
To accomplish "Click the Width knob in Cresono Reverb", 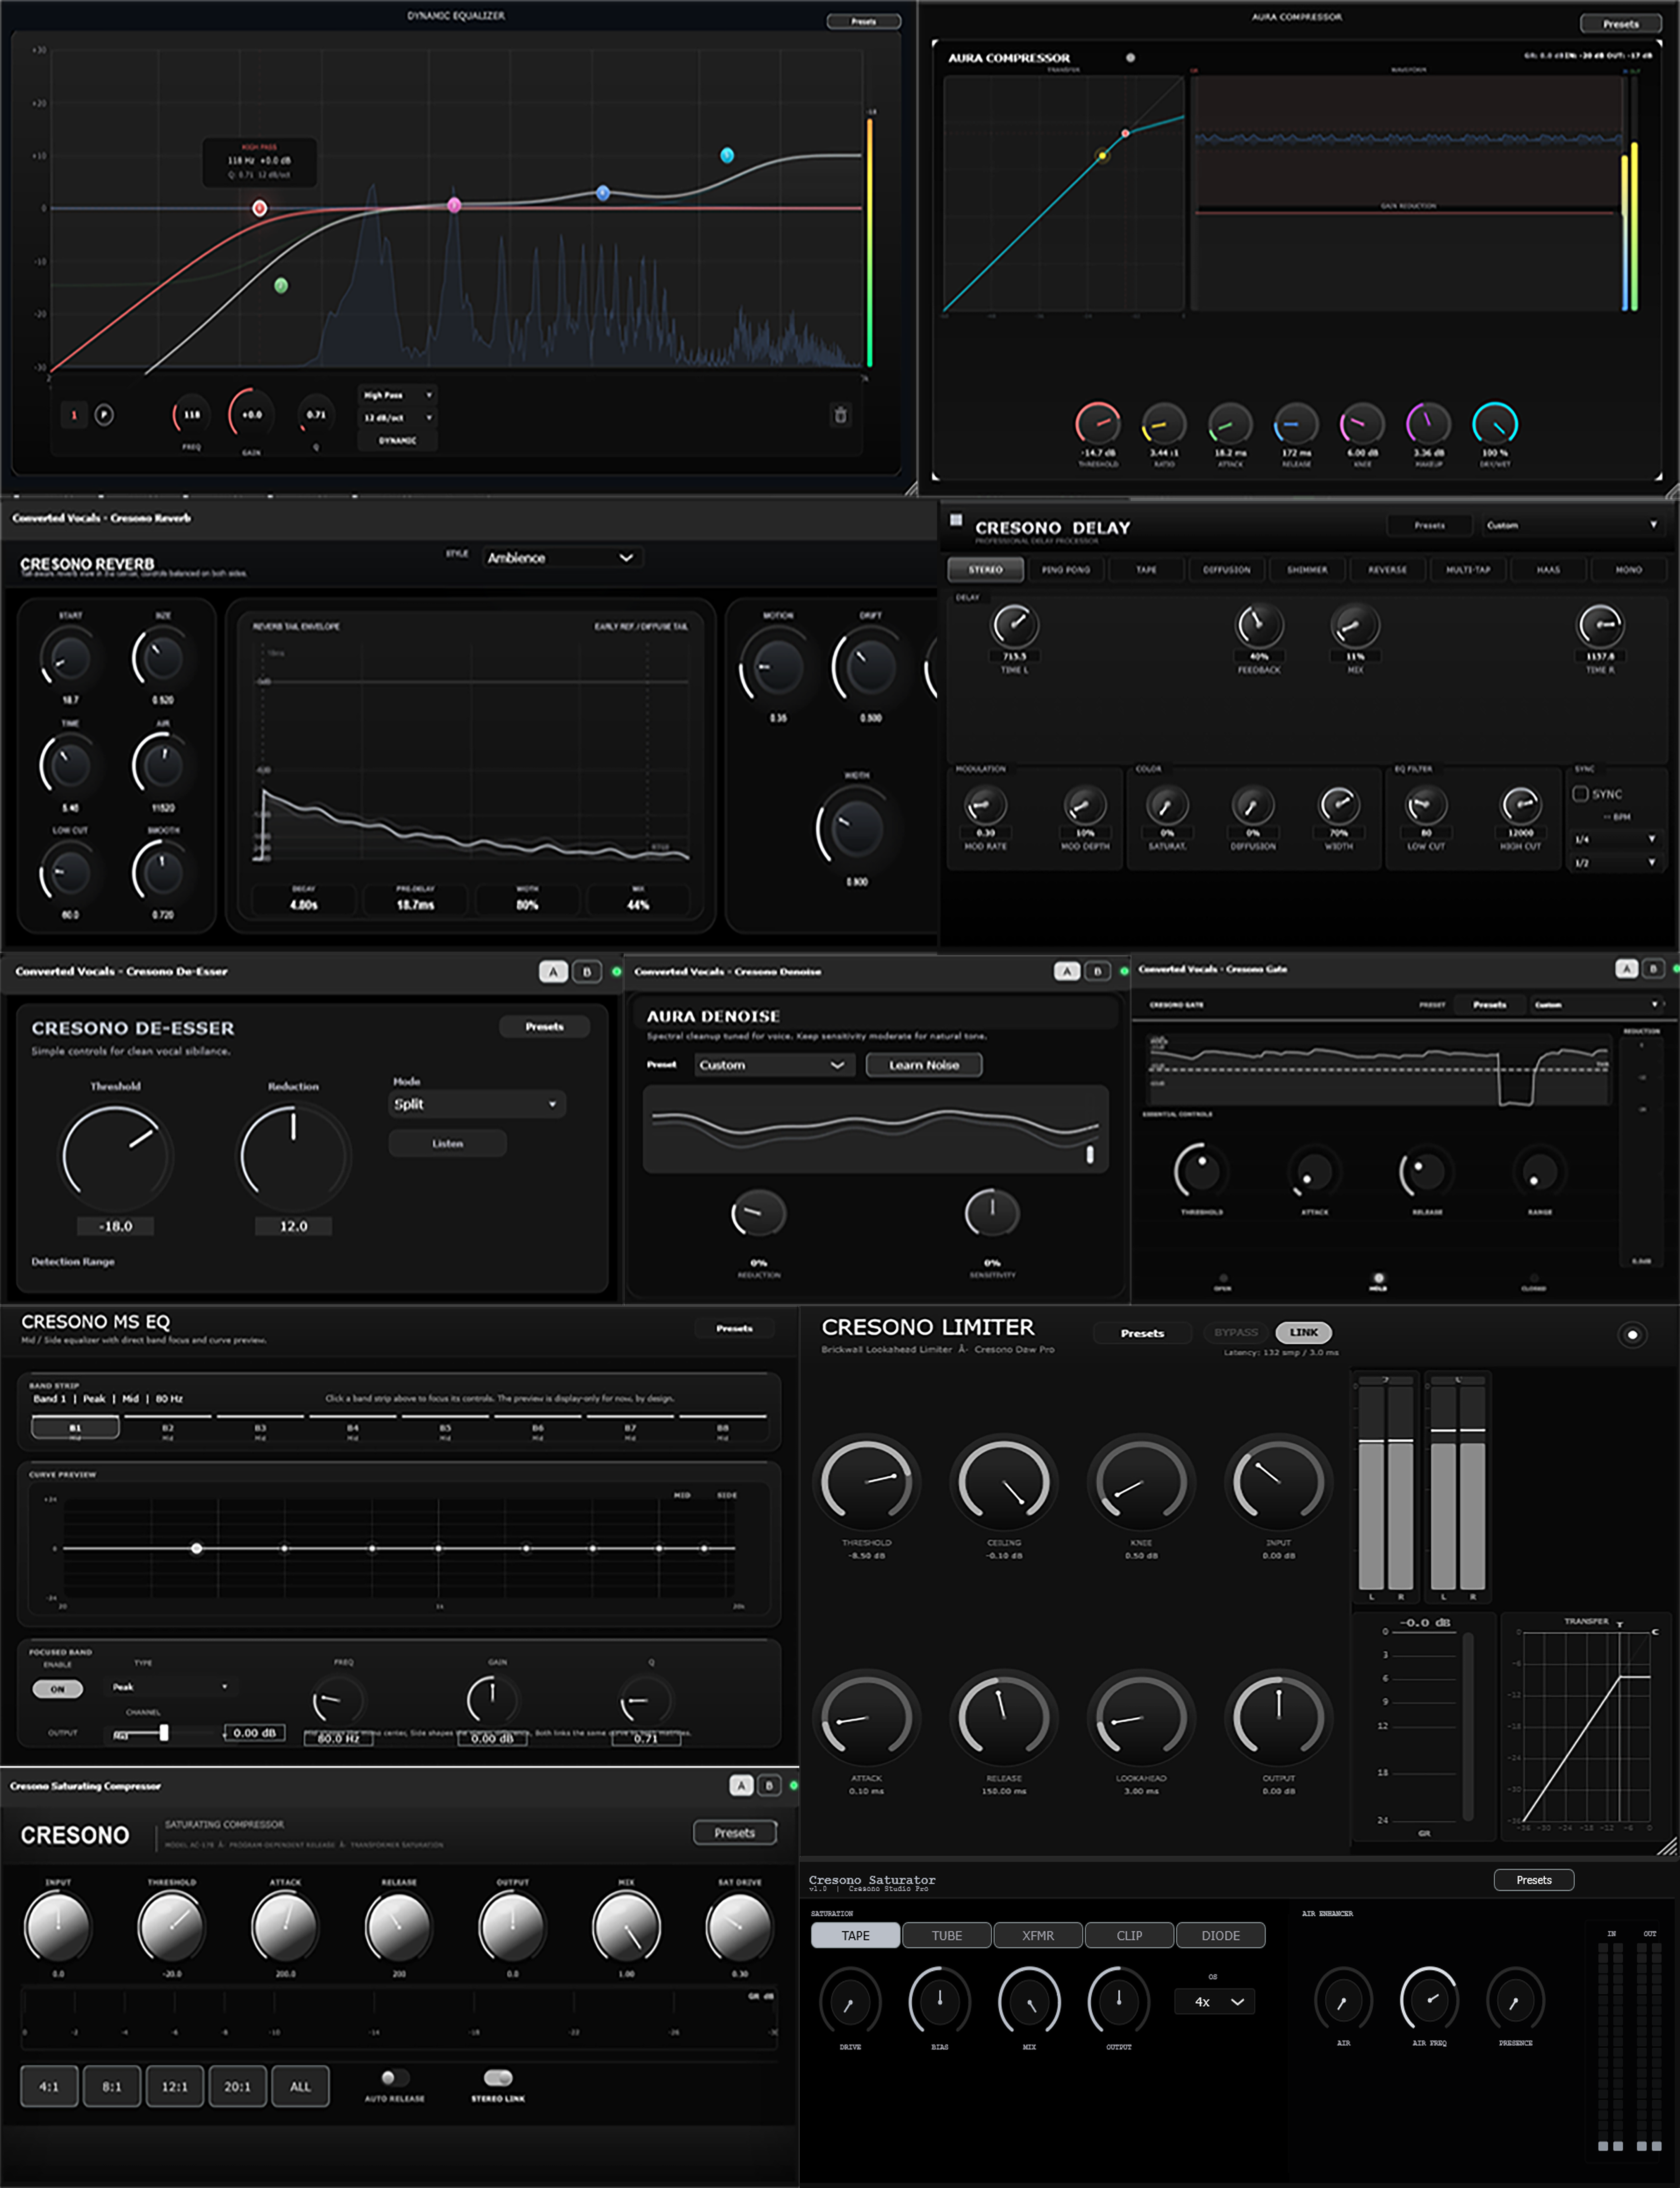I will [x=856, y=828].
